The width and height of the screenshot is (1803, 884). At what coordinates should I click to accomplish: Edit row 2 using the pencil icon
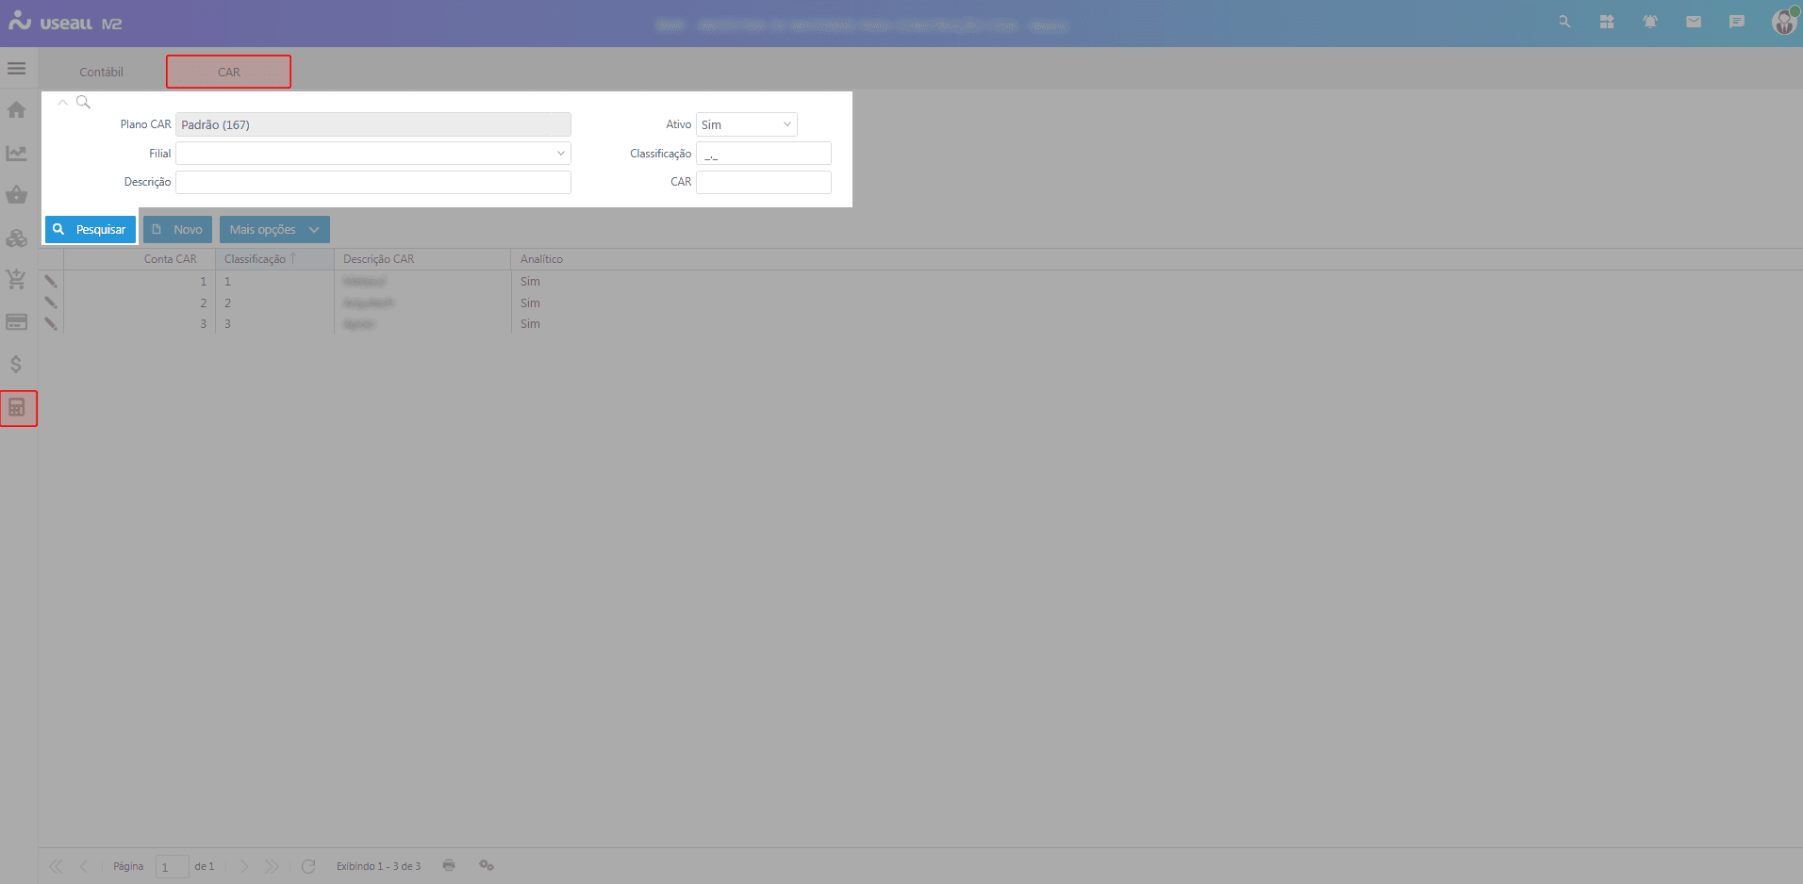[51, 303]
